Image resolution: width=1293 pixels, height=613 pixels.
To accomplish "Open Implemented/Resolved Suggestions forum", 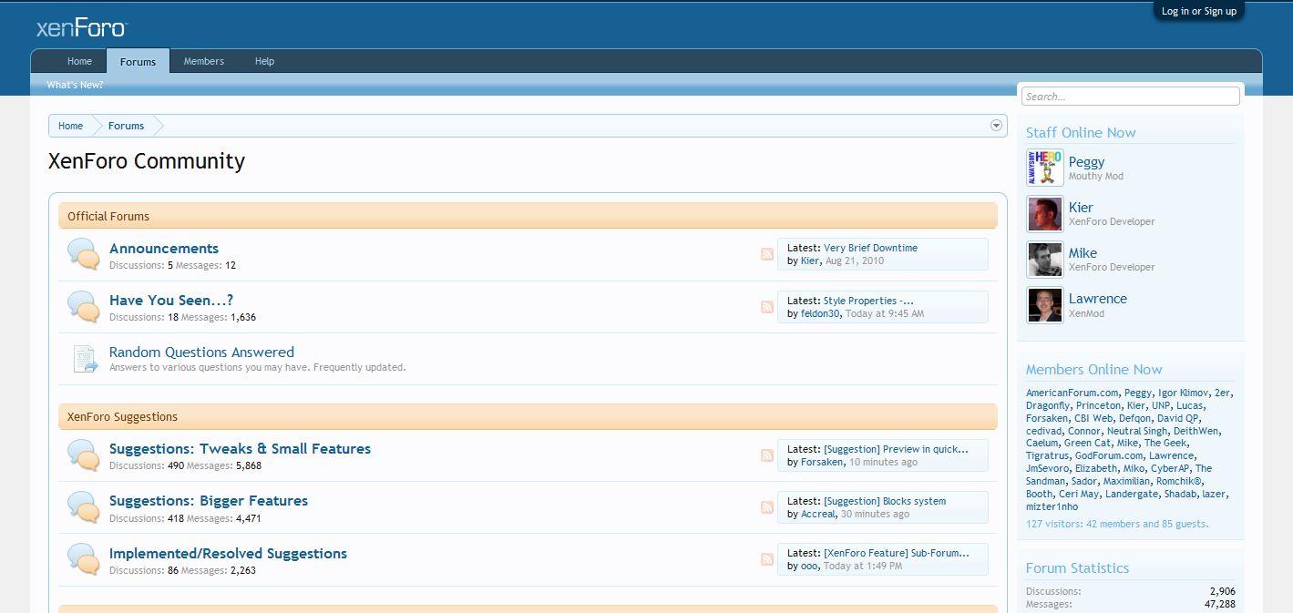I will point(228,553).
